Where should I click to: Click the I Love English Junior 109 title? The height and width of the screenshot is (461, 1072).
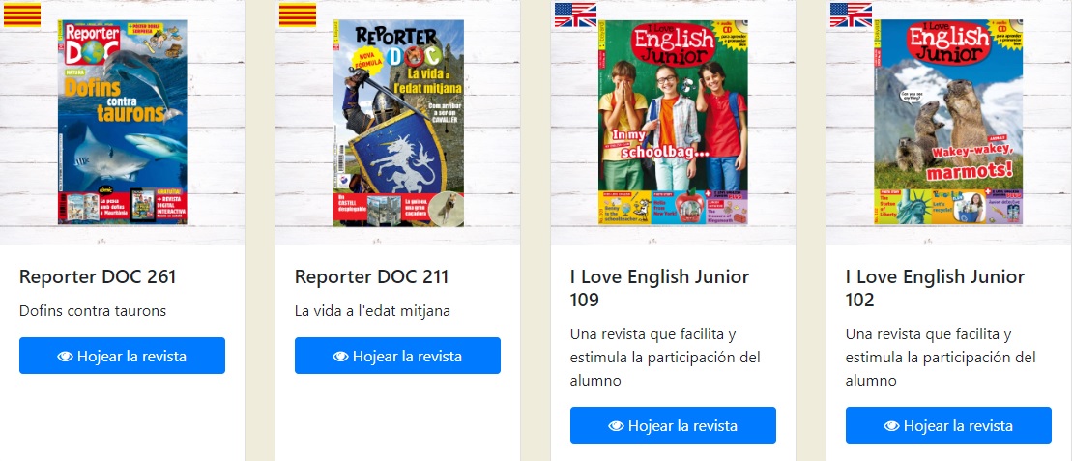pyautogui.click(x=659, y=288)
